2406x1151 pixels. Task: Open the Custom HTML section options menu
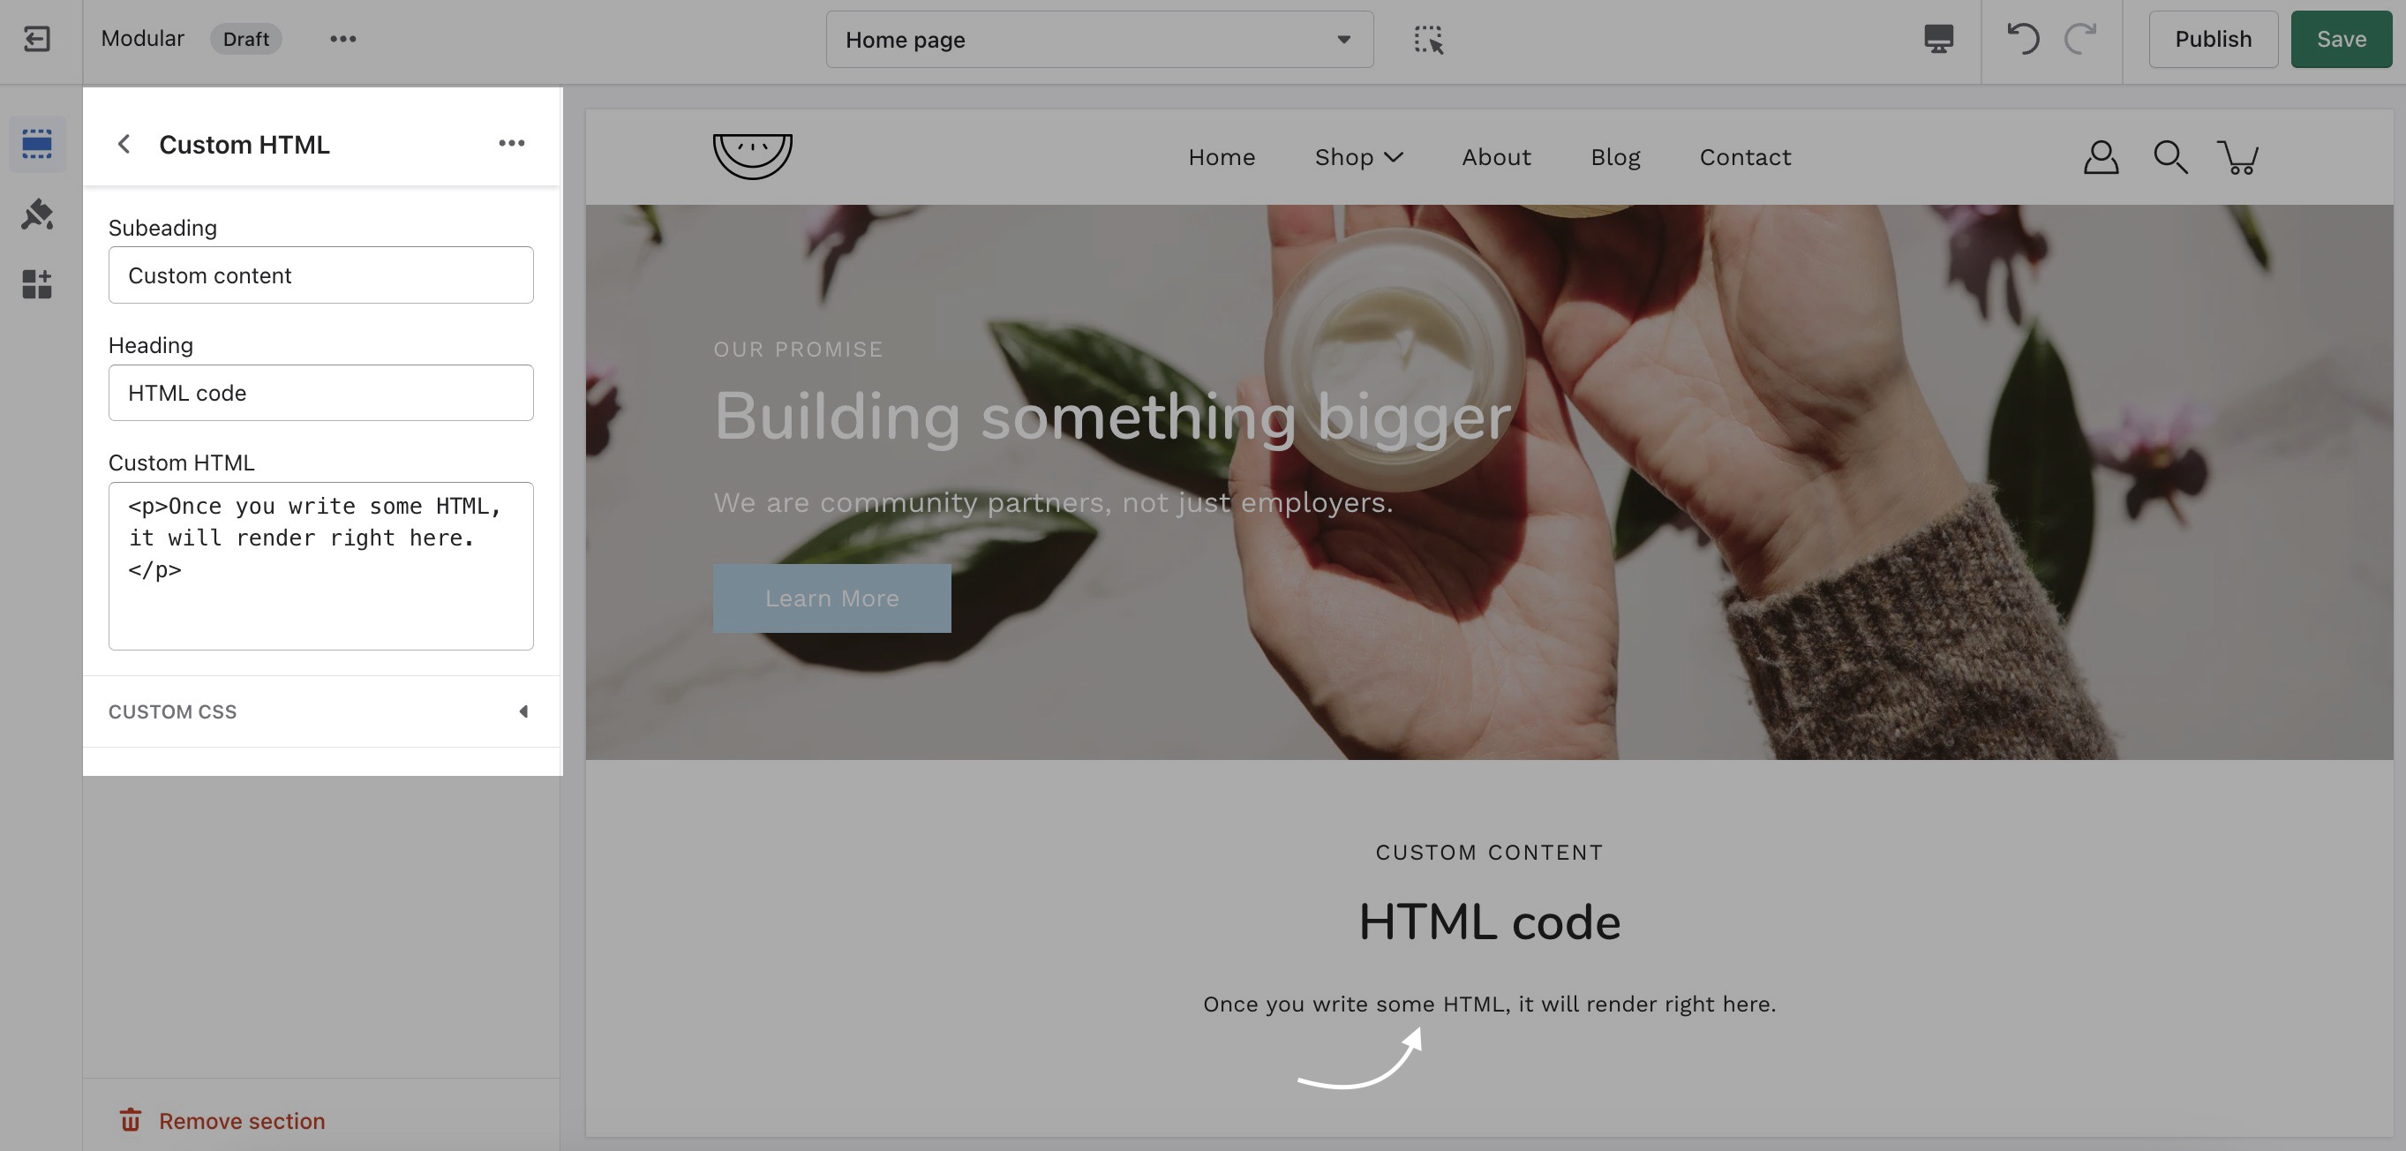click(x=511, y=143)
